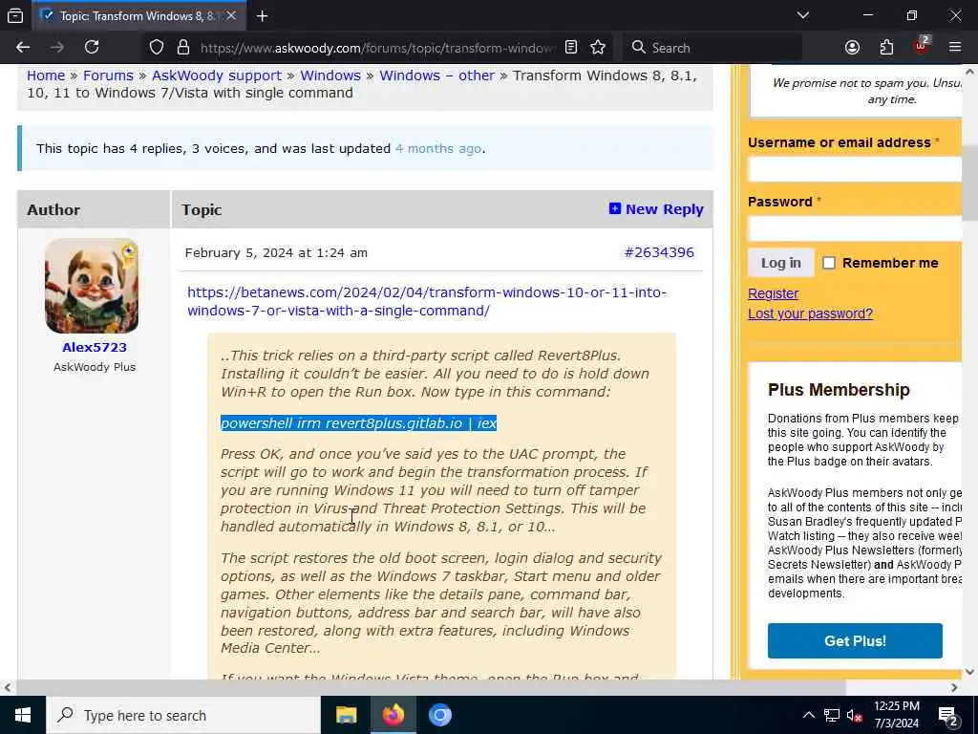Close the Transform Windows 8 tab

pyautogui.click(x=231, y=15)
